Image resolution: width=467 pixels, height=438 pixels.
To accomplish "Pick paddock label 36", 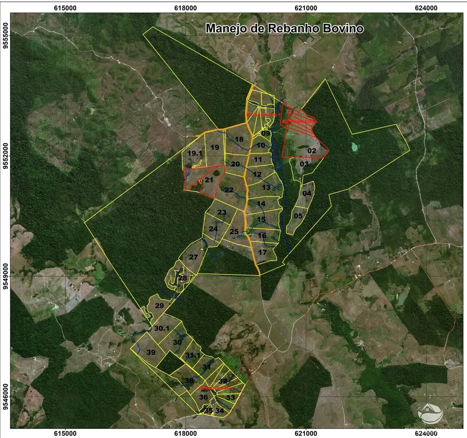I will 204,397.
